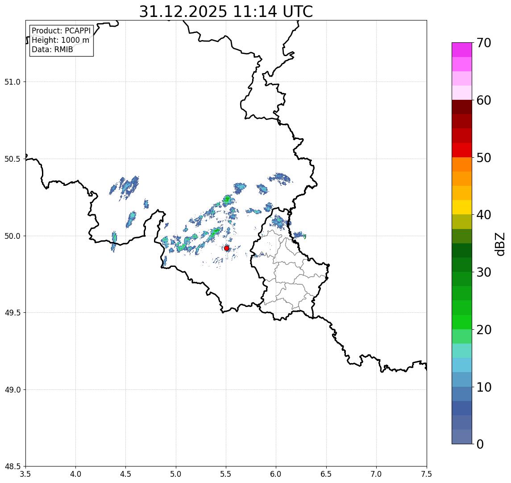Image resolution: width=511 pixels, height=483 pixels.
Task: Click the longitude axis label 6.5
Action: coord(326,474)
